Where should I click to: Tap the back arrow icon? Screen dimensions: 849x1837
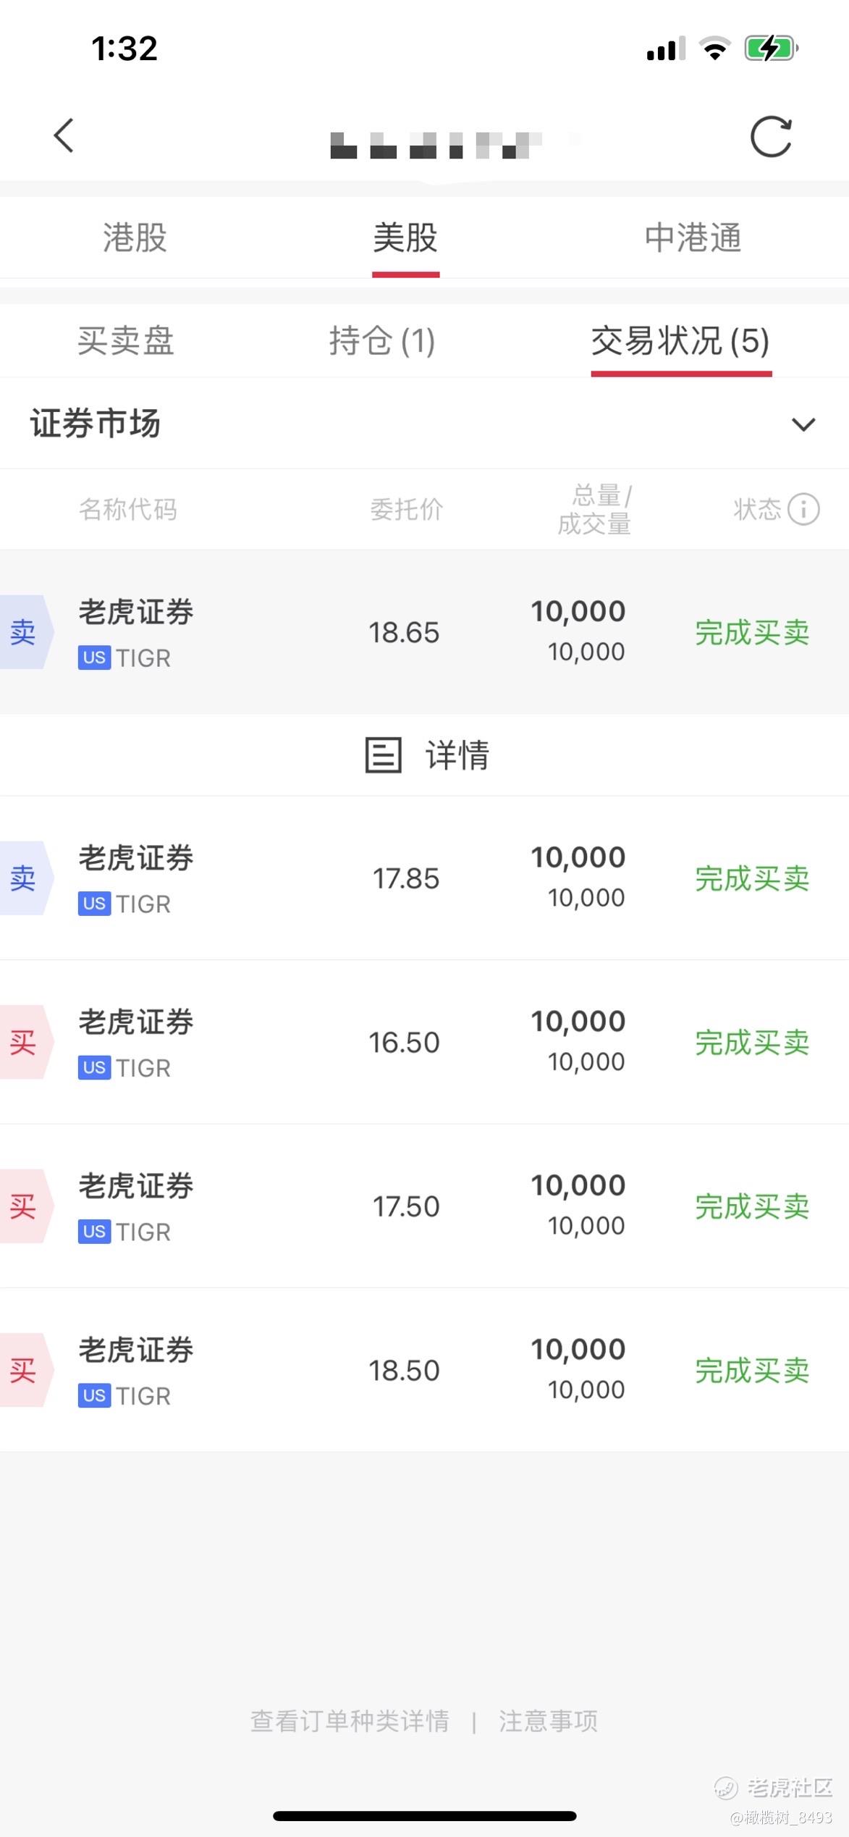[x=64, y=135]
